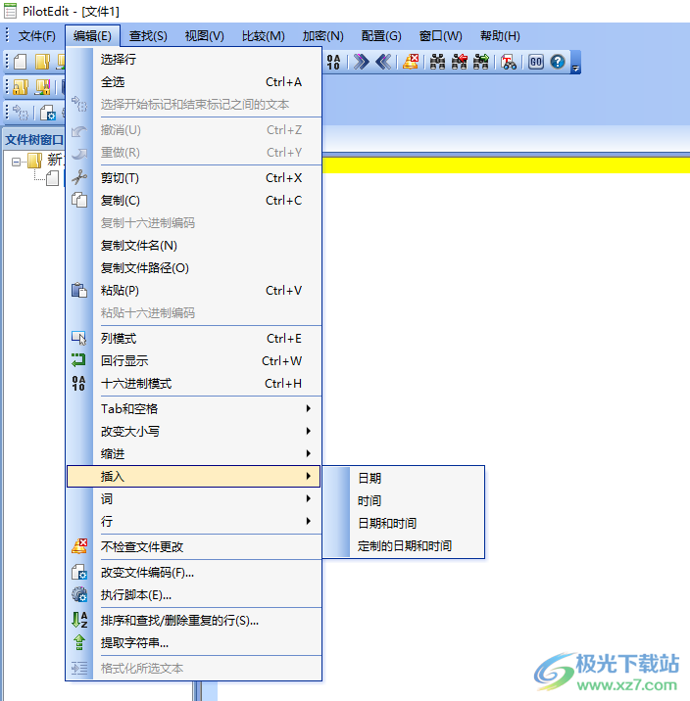Click the file icon beside 改变文件编码(F)

[79, 572]
